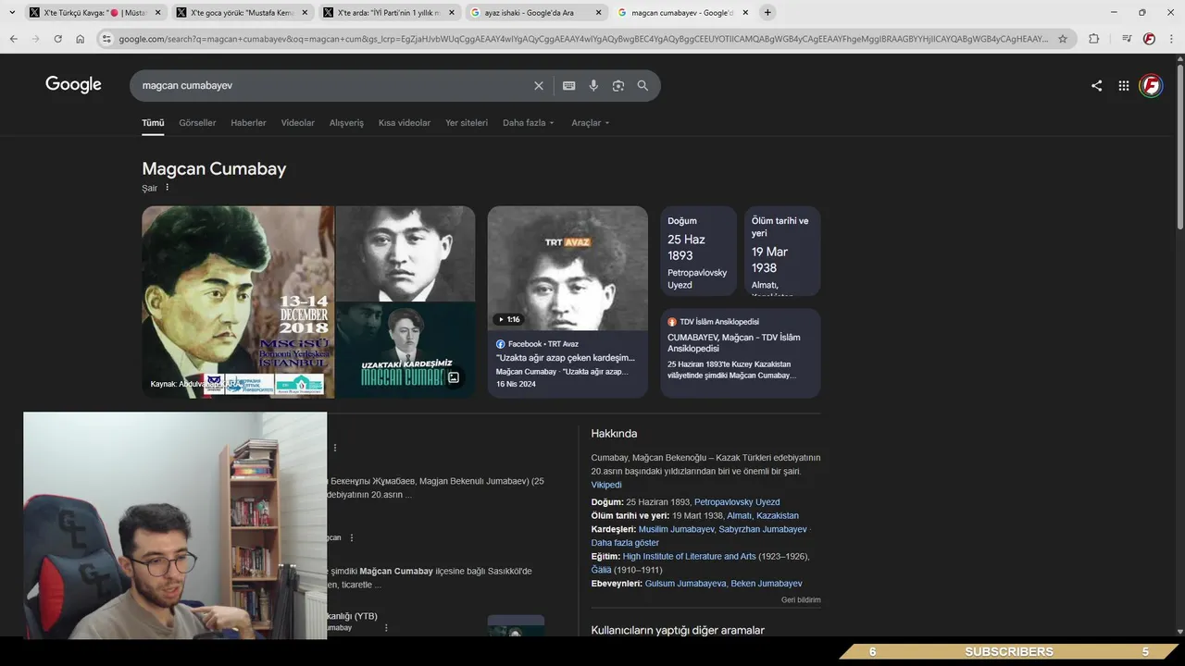Open the browser extensions puzzle icon
Screen dimensions: 1185x666
(x=1093, y=39)
